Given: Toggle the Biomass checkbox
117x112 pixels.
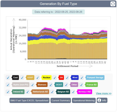Looking at the screenshot, I should [x=32, y=85].
